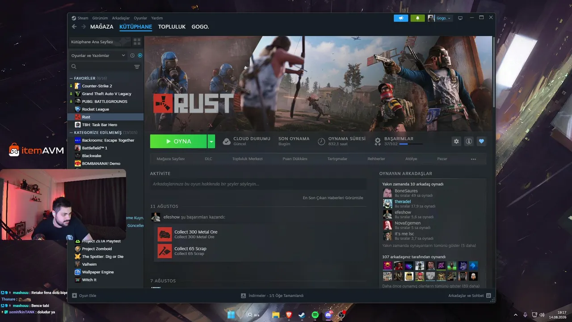Screen dimensions: 572x322
Task: Click the Oyun Ekle plus icon
Action: pos(75,296)
